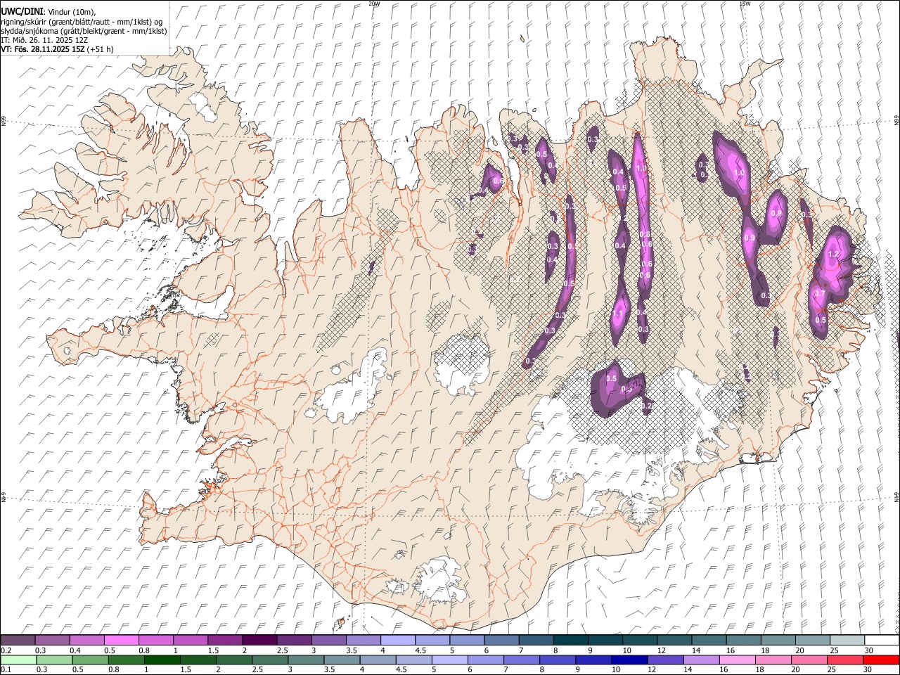Select the top legend swatch labeled 14
Screen dimensions: 900x675
pyautogui.click(x=709, y=640)
